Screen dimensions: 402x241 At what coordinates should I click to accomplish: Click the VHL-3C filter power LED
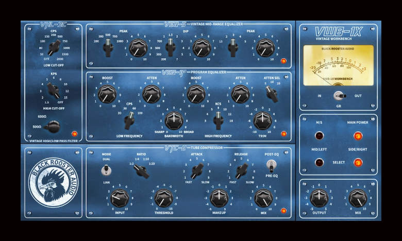click(74, 133)
